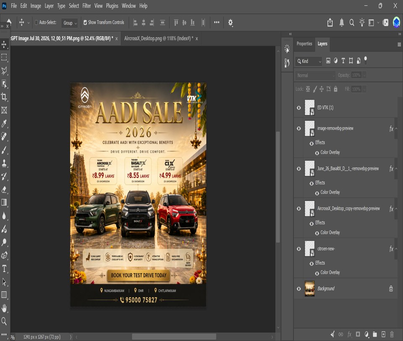Collapse effects of June_26_BasaltX layer
Screen dimensions: 403x341
click(x=396, y=169)
